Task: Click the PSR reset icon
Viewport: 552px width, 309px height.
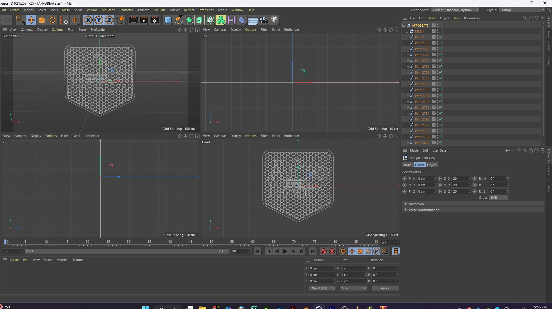Action: click(x=64, y=20)
